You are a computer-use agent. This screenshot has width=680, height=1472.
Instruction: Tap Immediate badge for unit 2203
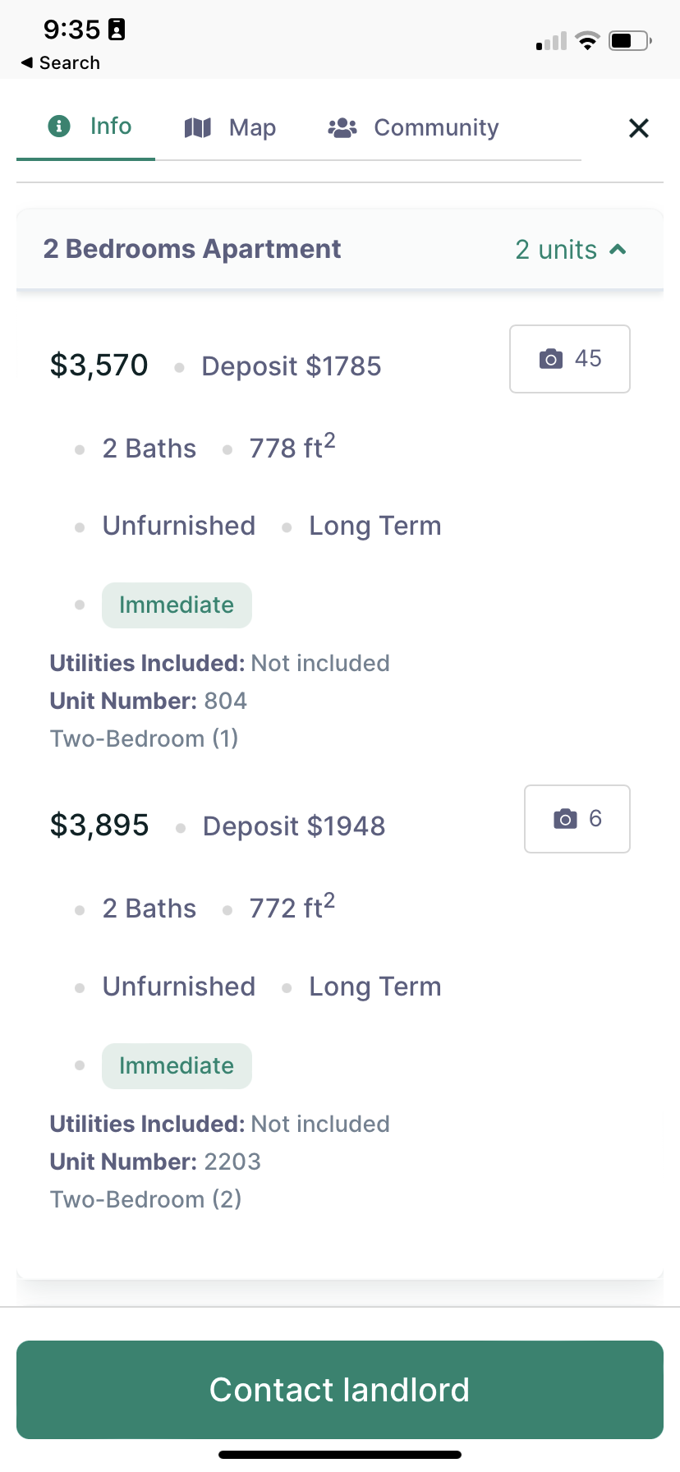click(x=177, y=1066)
